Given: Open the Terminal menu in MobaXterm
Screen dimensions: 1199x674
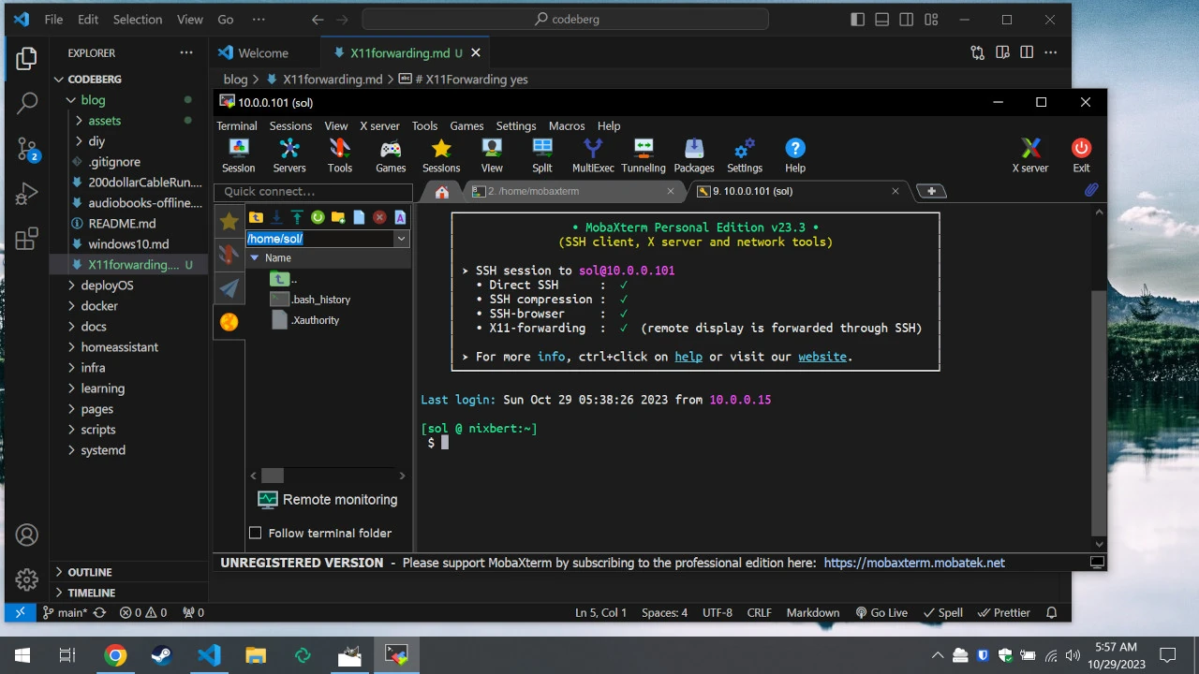Looking at the screenshot, I should tap(237, 125).
